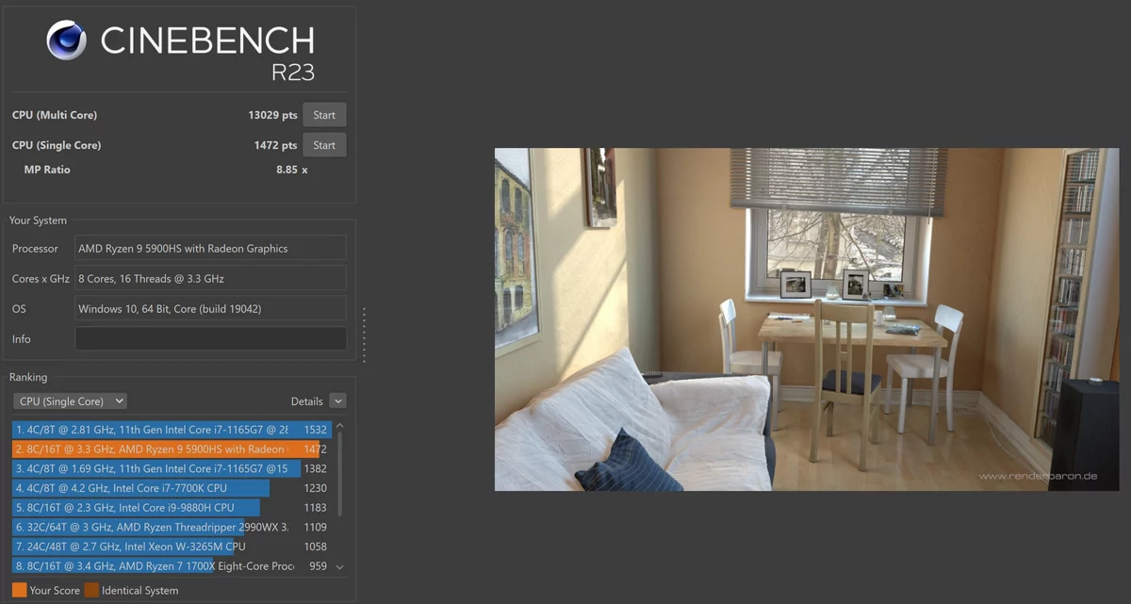The width and height of the screenshot is (1131, 604).
Task: Expand the Details dropdown arrow
Action: coord(338,401)
